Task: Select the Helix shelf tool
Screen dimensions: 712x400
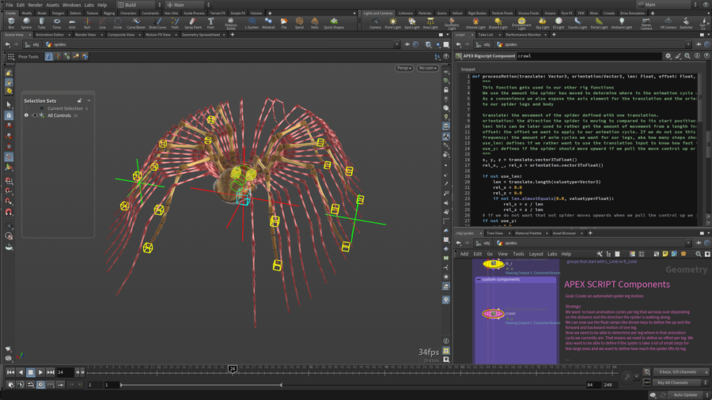Action: (x=315, y=23)
